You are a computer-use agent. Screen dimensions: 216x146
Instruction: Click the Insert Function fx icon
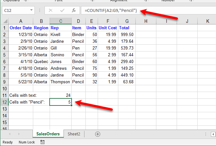tap(74, 11)
